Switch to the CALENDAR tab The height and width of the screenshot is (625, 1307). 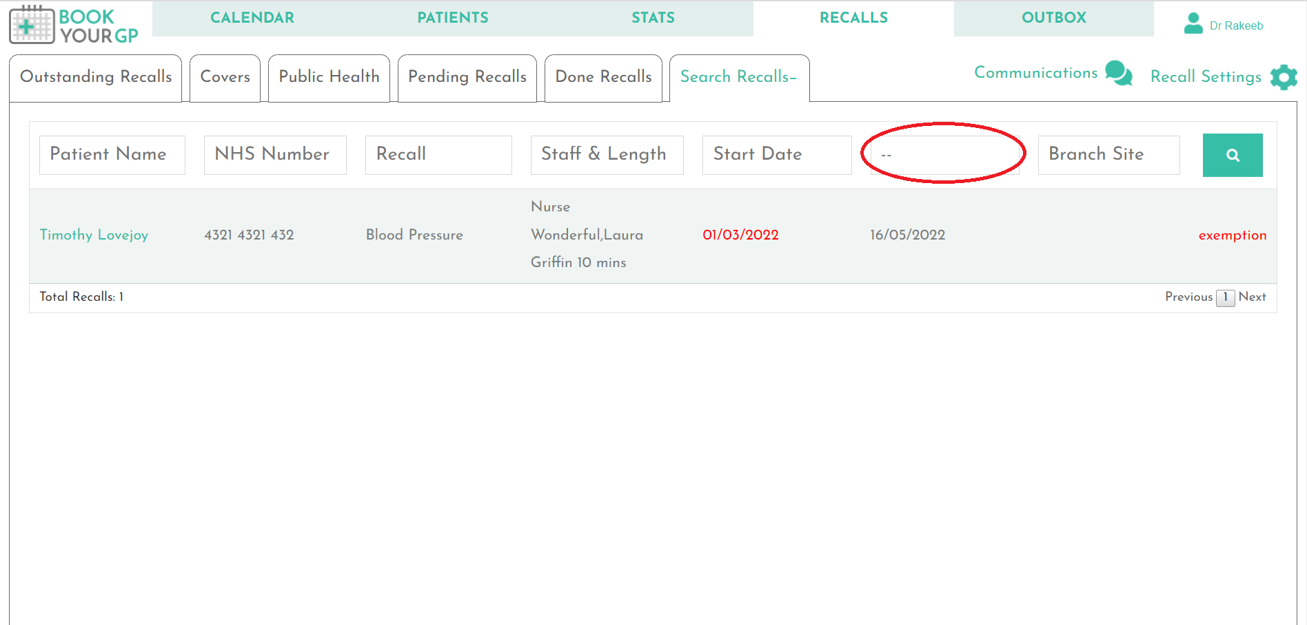click(x=252, y=18)
